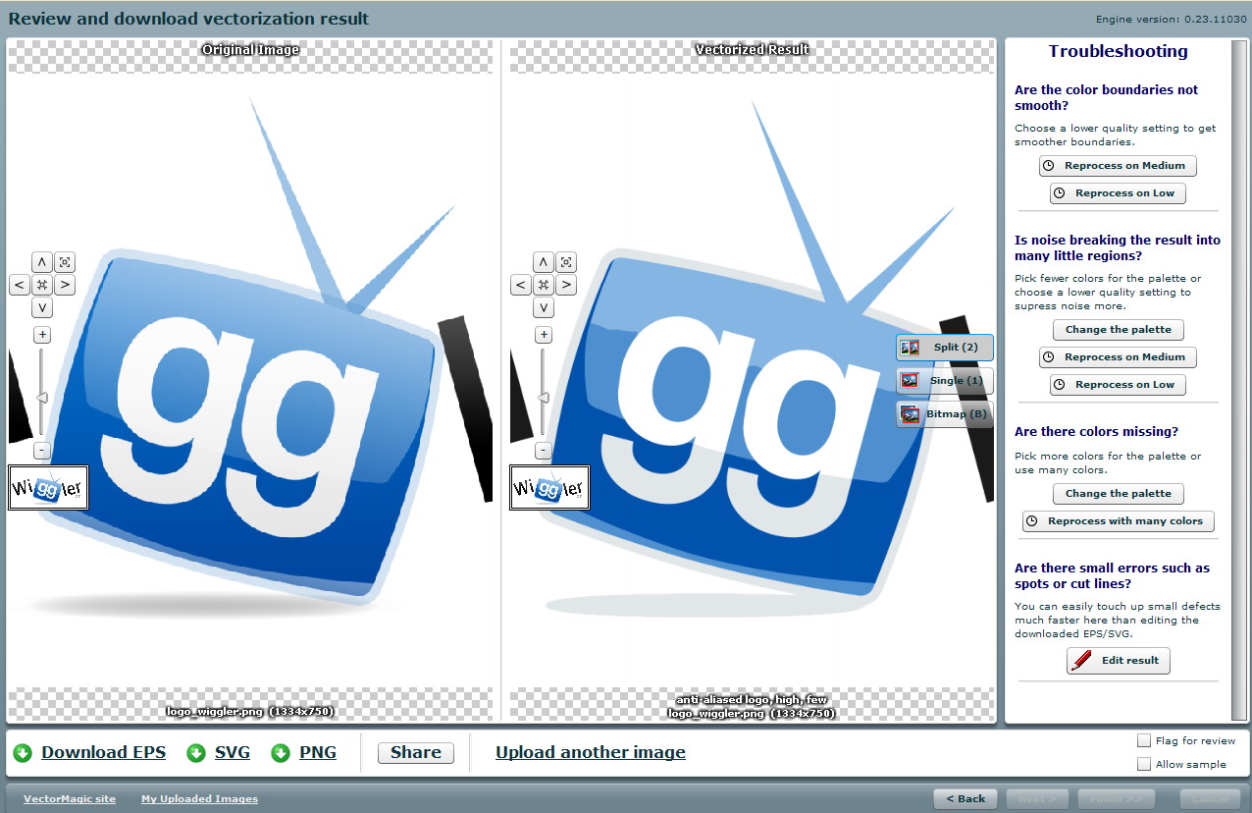
Task: Click the green download icon beside PNG
Action: [281, 753]
